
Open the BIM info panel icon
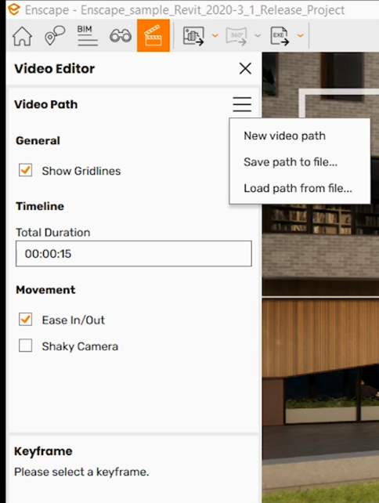click(x=88, y=35)
